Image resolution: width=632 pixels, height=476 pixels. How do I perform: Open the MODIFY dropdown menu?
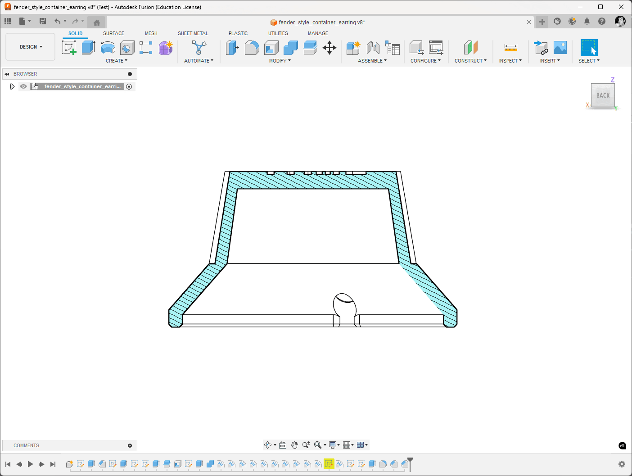280,61
